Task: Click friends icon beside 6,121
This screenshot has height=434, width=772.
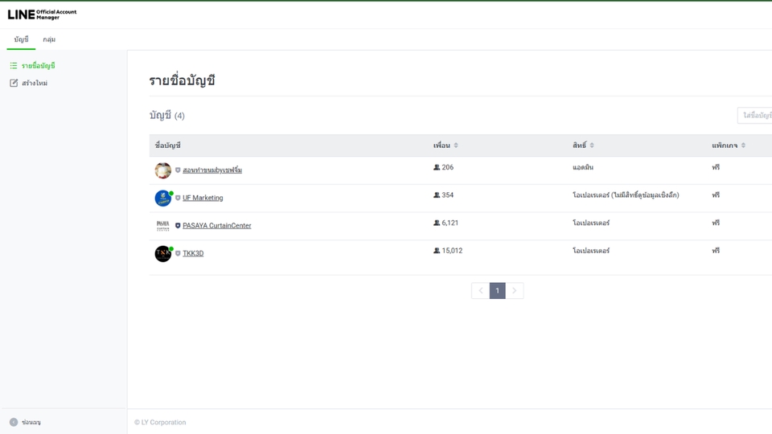Action: [436, 223]
